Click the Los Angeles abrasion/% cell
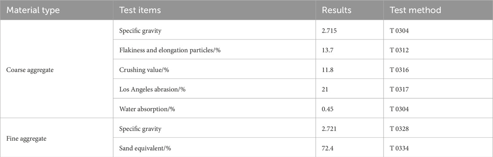The width and height of the screenshot is (493, 157). tap(214, 89)
